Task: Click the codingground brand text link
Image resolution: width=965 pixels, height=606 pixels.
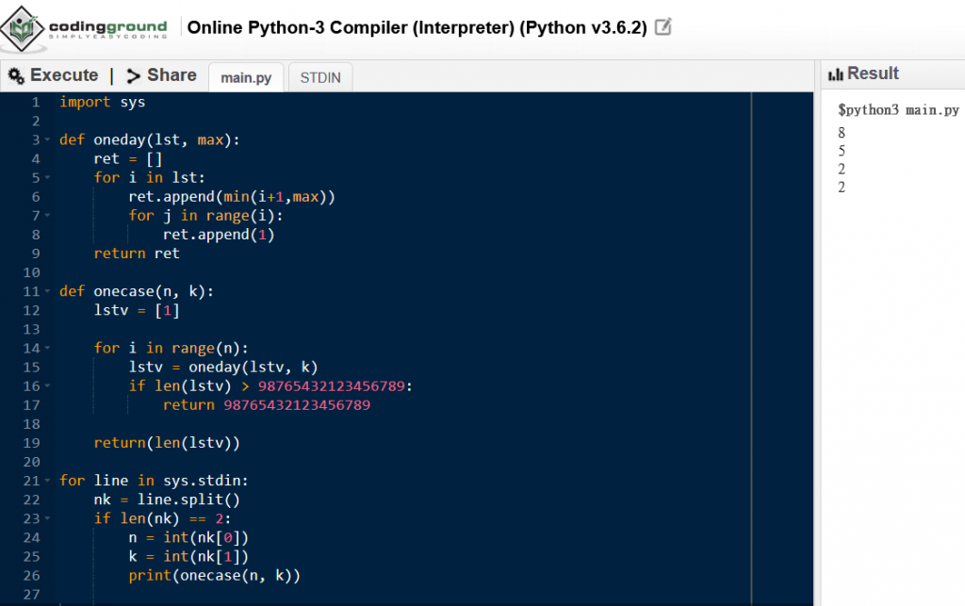Action: tap(107, 27)
